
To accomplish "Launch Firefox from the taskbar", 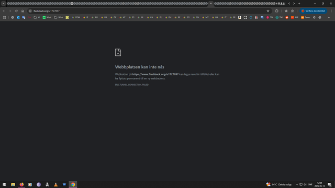I will 21,184.
